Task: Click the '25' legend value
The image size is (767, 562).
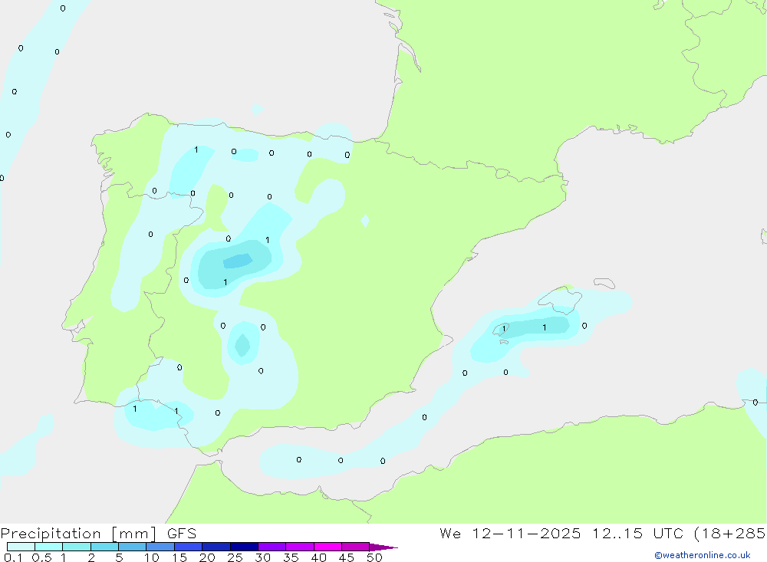Action: pyautogui.click(x=235, y=557)
